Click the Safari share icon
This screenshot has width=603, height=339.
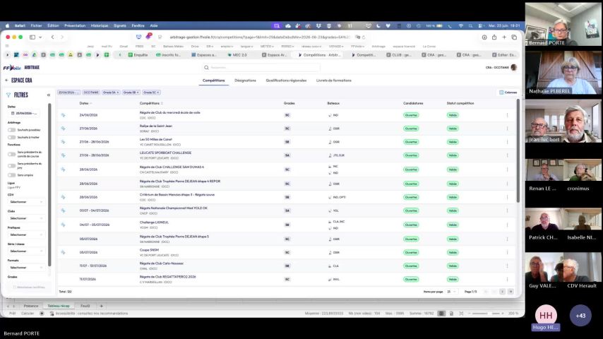coord(494,37)
